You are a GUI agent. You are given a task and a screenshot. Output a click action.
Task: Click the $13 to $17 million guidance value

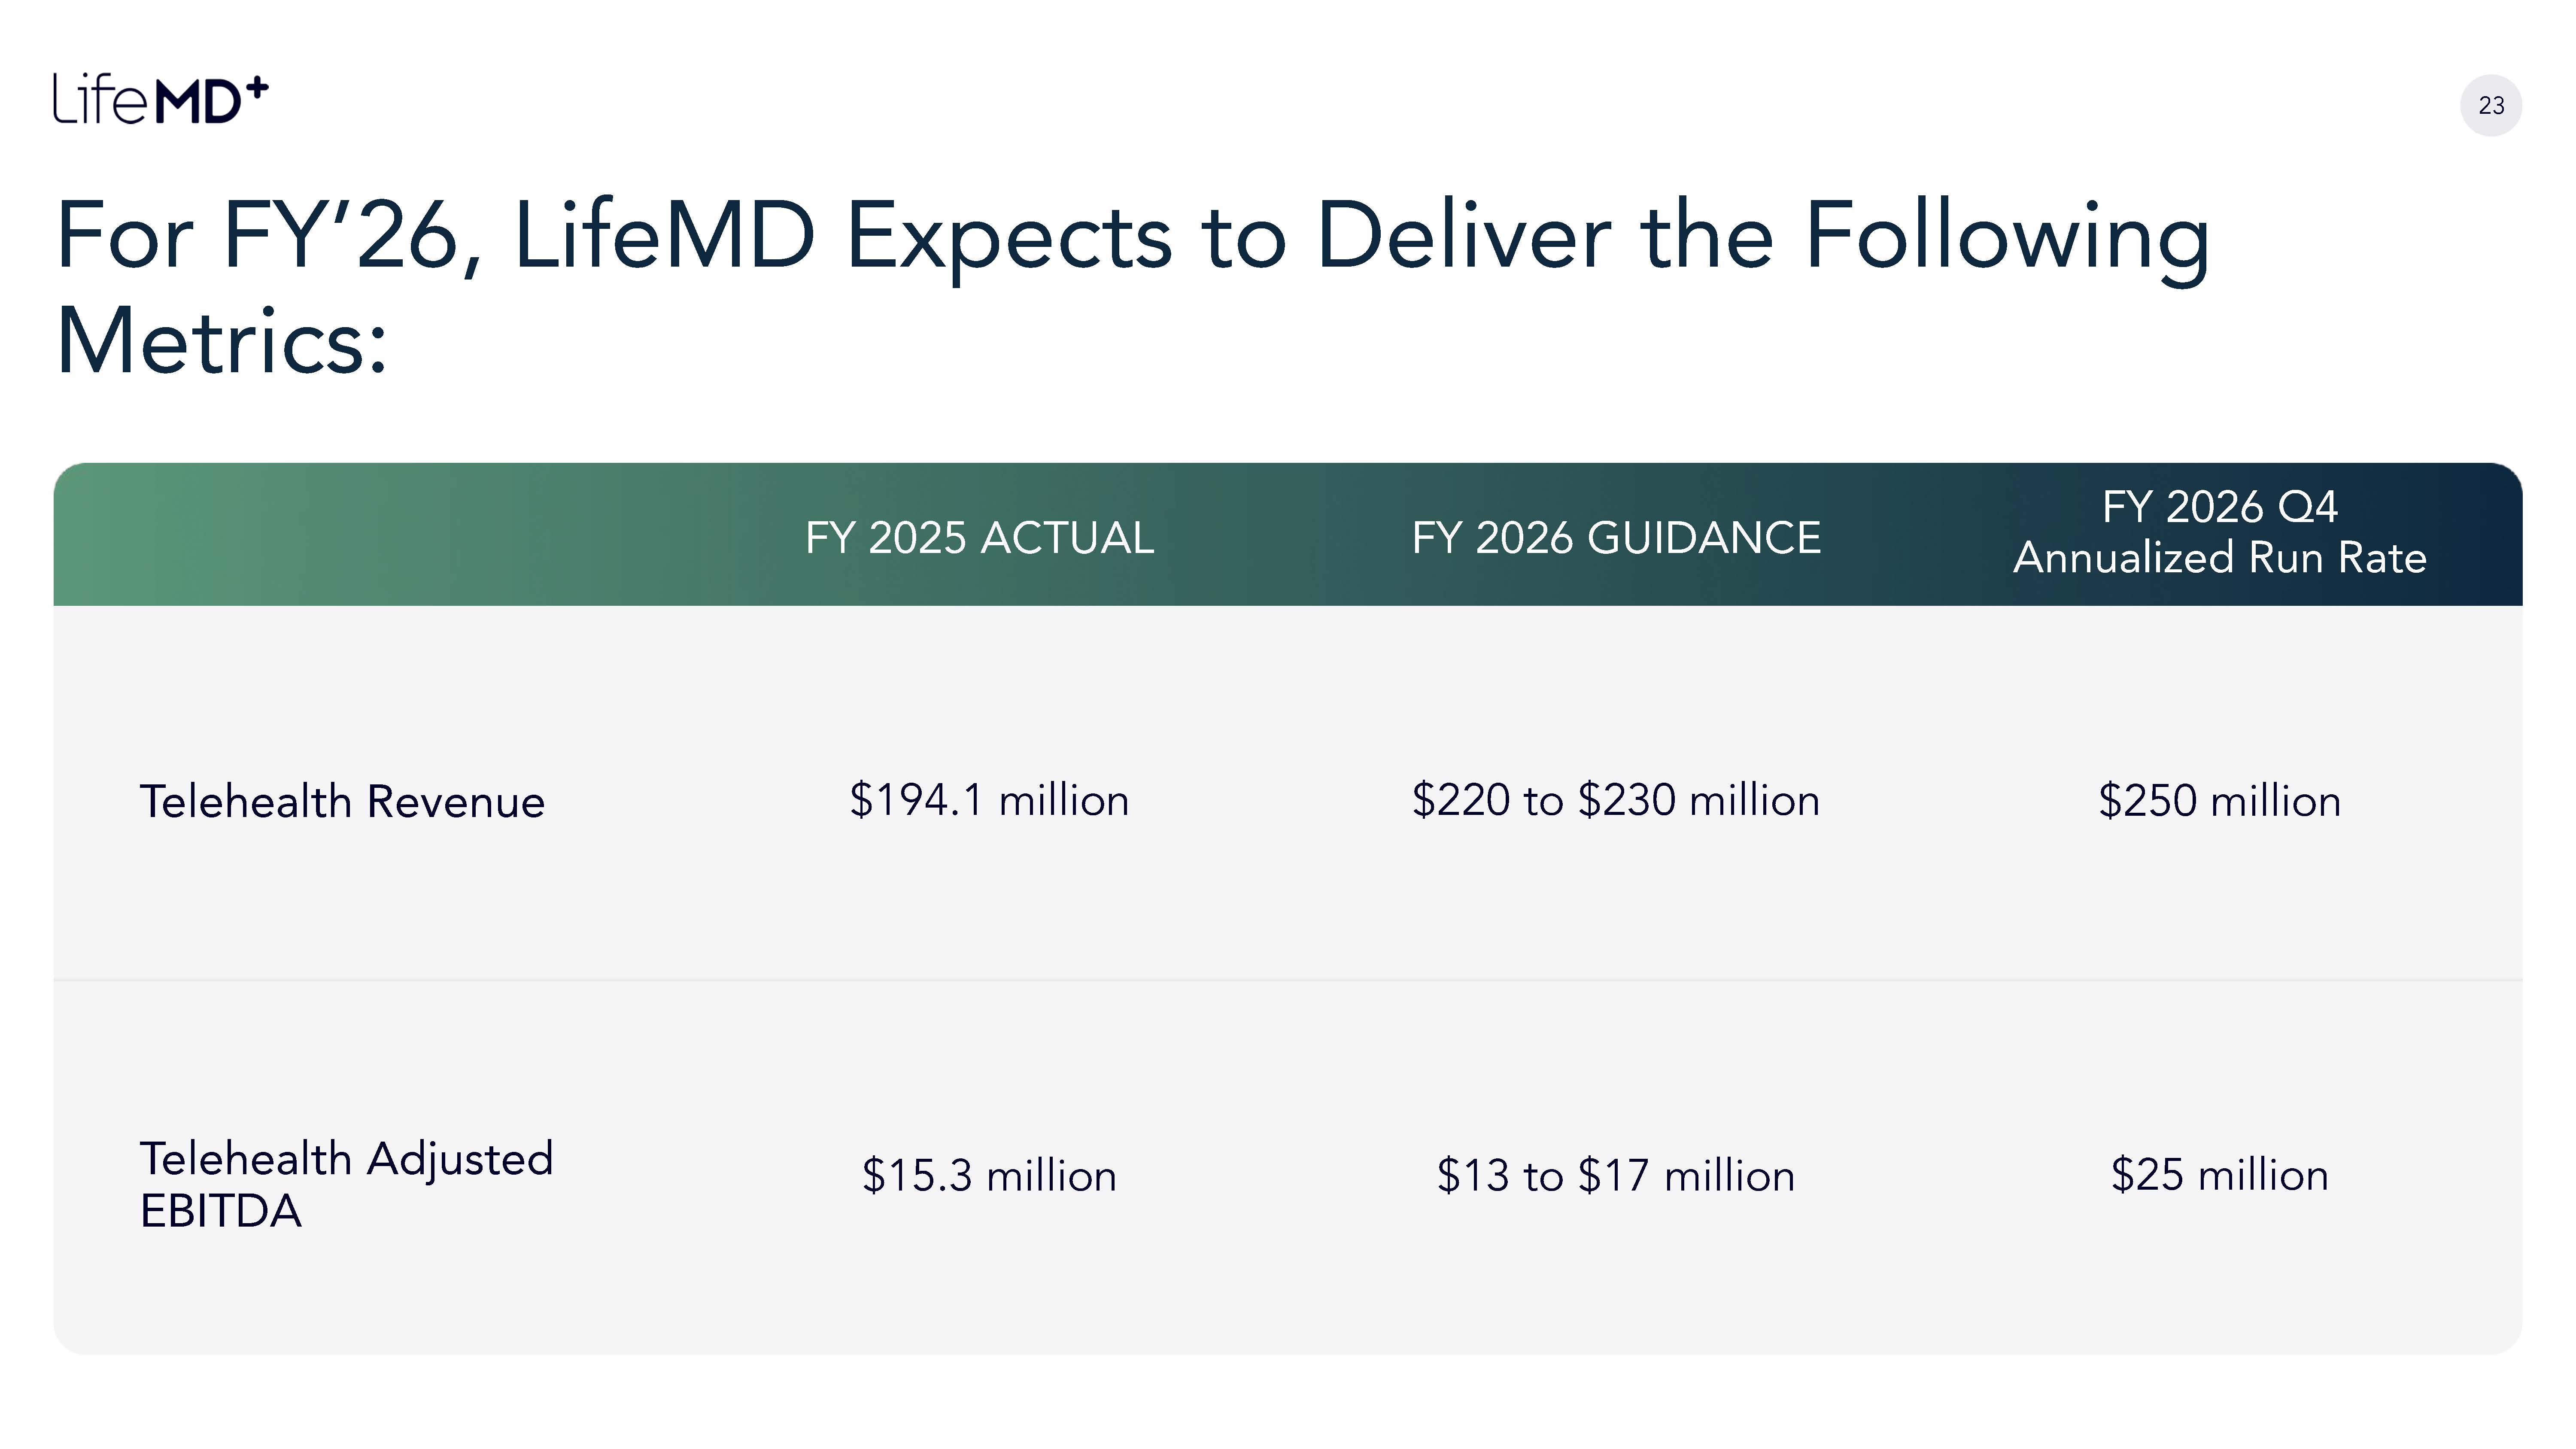point(1615,1175)
